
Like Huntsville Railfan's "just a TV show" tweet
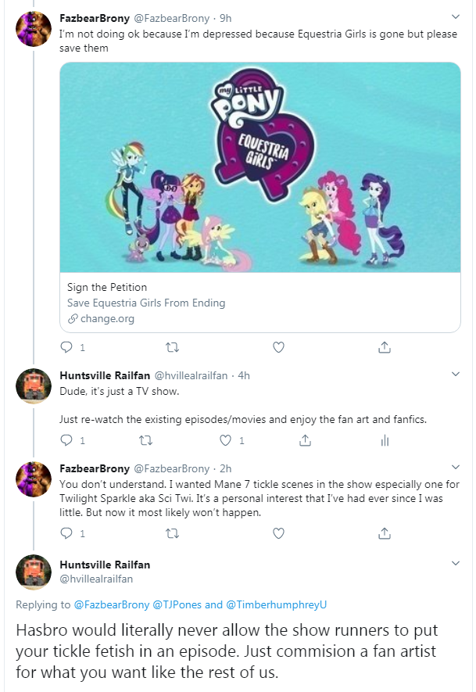coord(226,441)
